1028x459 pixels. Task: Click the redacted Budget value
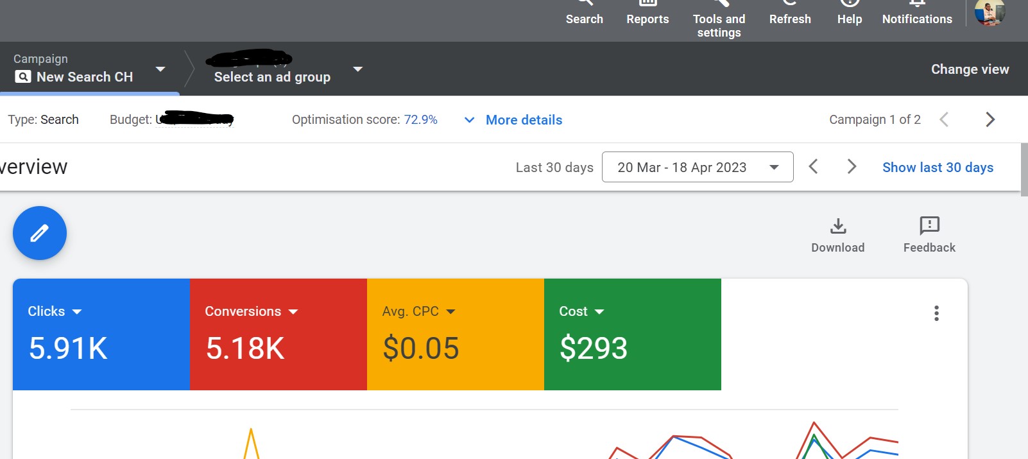pos(195,119)
